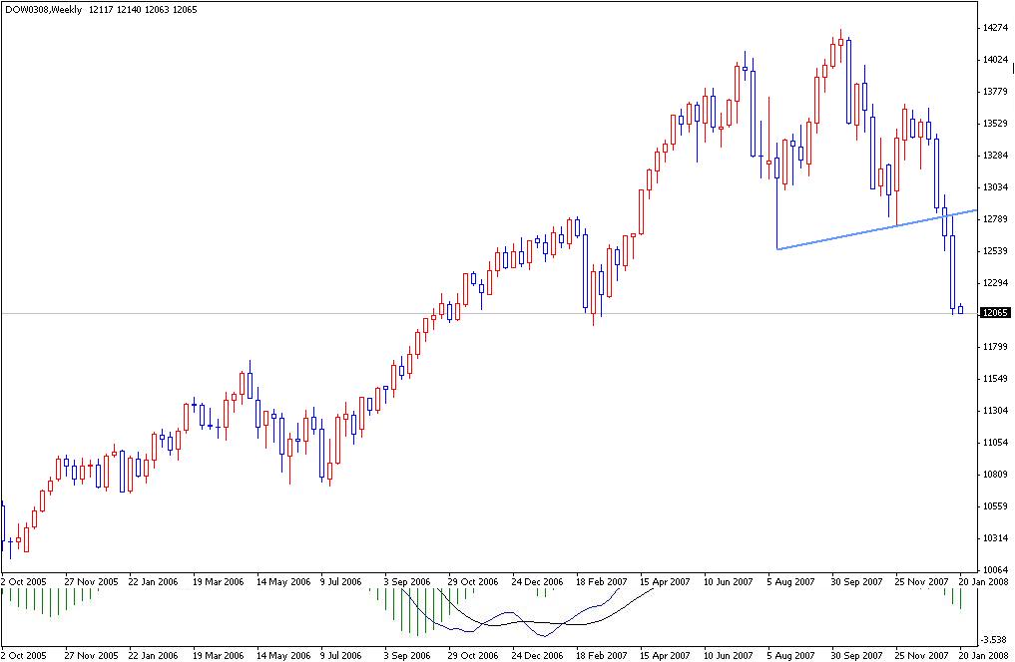Click the 12789 price scale label
This screenshot has height=662, width=1015.
tap(995, 219)
